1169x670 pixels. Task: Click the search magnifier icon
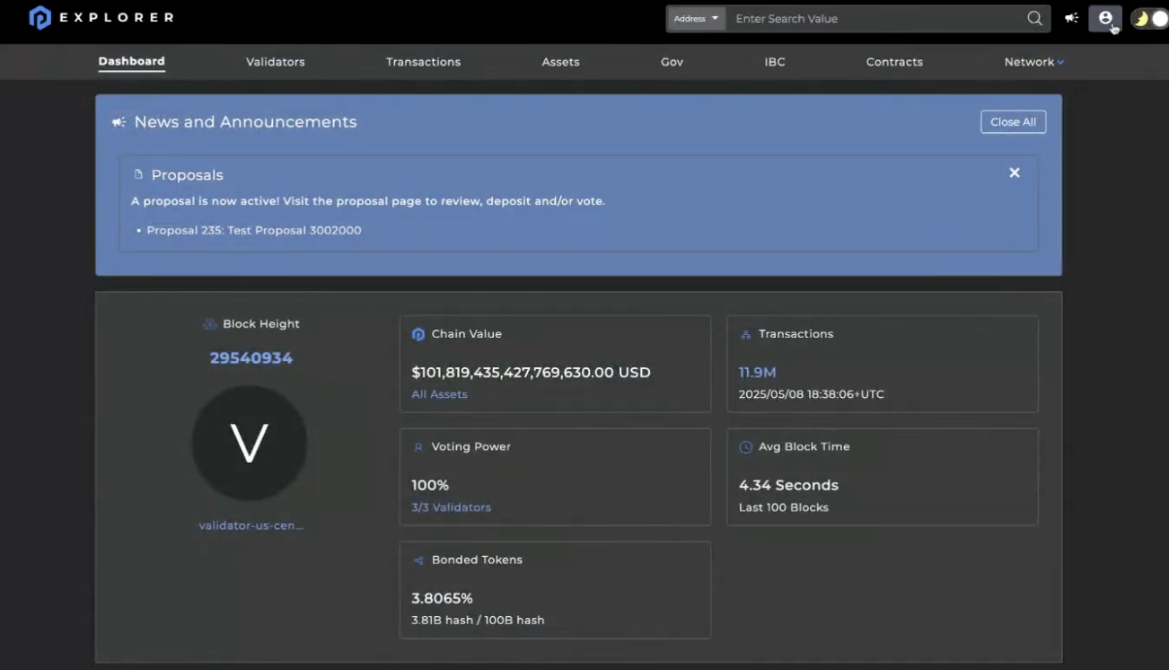[1034, 19]
